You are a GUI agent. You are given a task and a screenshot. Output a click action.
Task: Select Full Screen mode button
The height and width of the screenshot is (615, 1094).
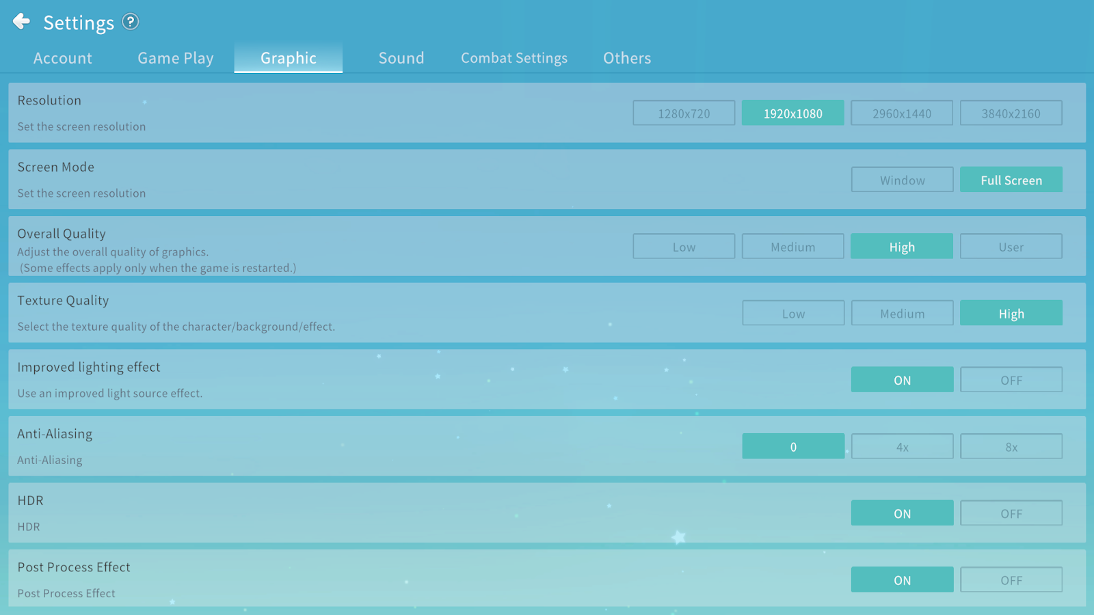1011,180
